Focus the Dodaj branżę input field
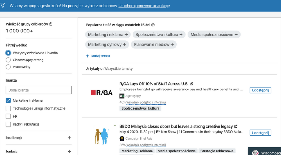This screenshot has height=155, width=281. [39, 90]
